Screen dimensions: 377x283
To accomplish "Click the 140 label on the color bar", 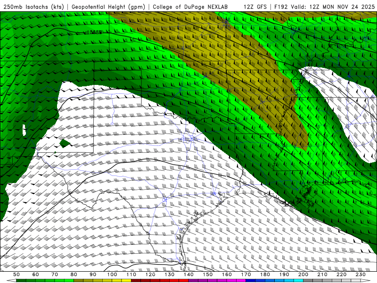I will coord(188,275).
